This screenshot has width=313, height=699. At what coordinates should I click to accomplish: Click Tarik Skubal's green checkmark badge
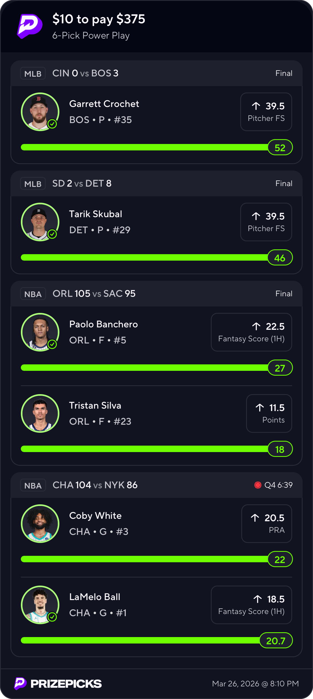(x=52, y=234)
